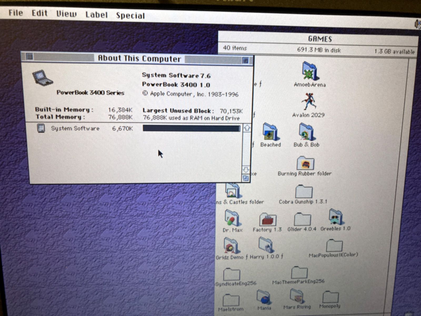Open the MacPopulousII(Color) folder
The width and height of the screenshot is (421, 316).
334,246
